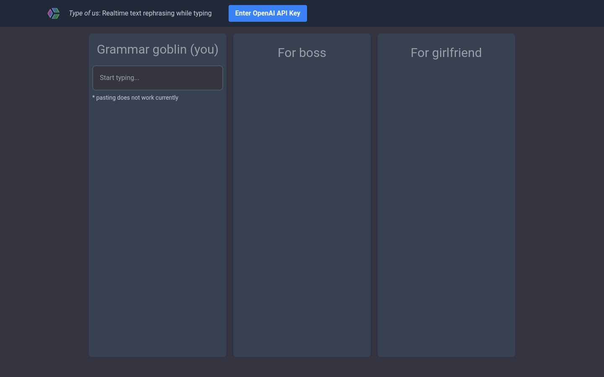Click '(you)' in the Grammar goblin heading
Image resolution: width=604 pixels, height=377 pixels.
tap(204, 49)
